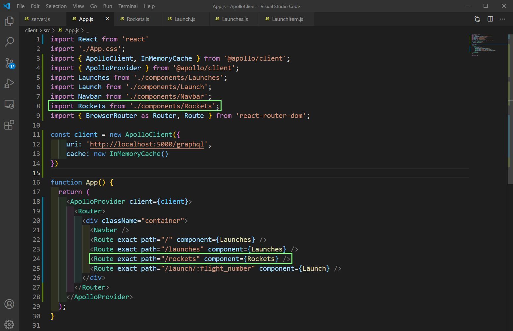Close the App.js tab

(107, 19)
